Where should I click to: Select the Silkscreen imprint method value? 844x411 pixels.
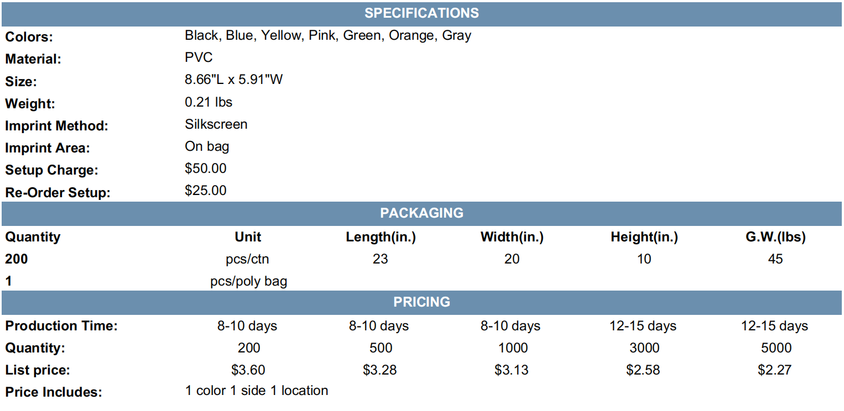[216, 124]
